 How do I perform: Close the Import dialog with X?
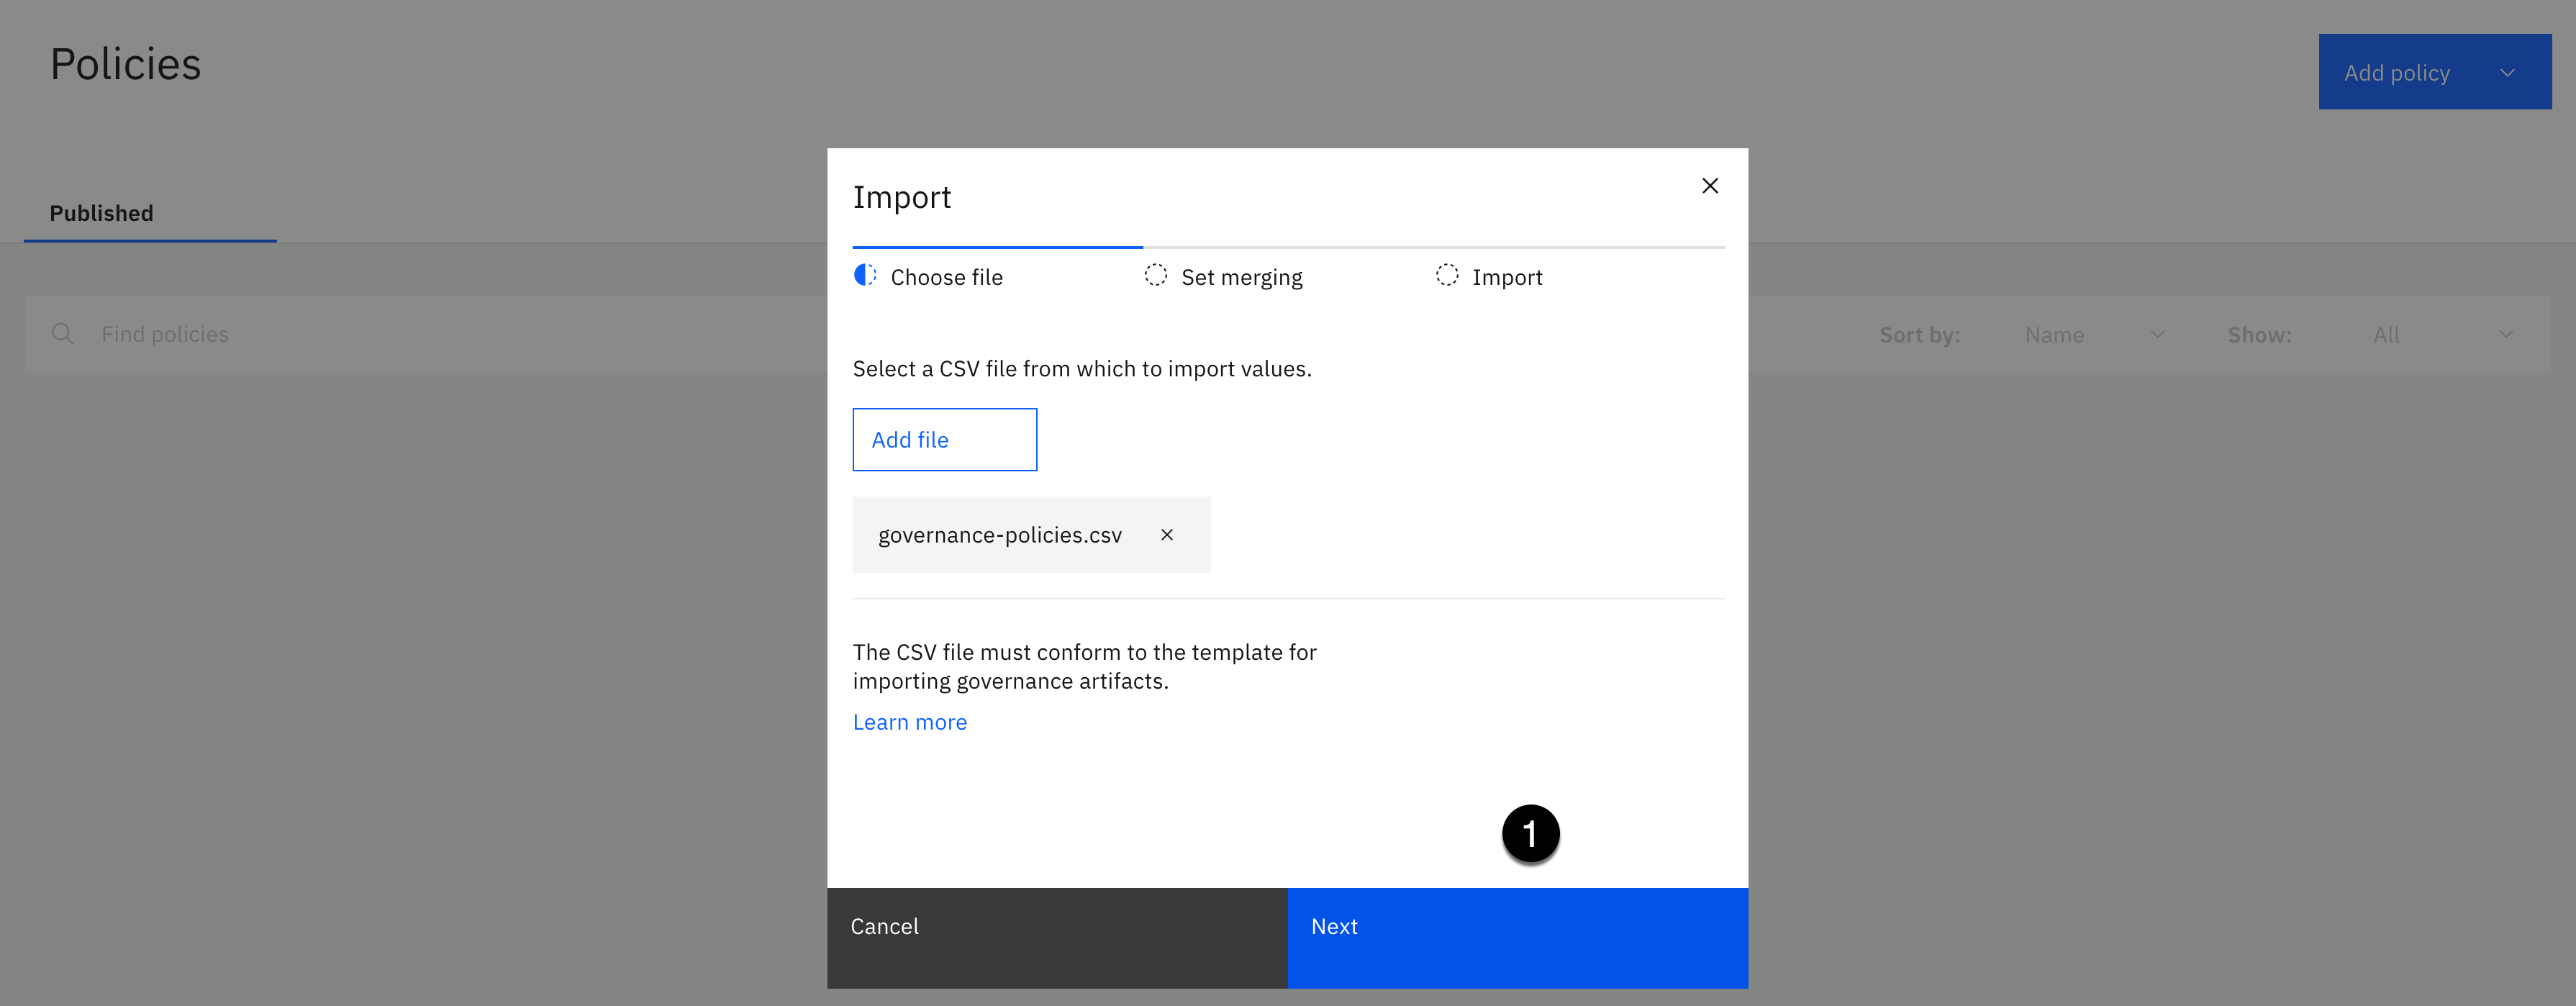pyautogui.click(x=1709, y=186)
